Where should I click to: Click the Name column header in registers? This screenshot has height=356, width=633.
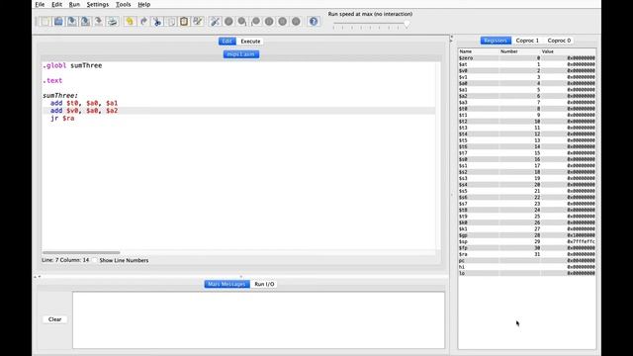pos(479,51)
